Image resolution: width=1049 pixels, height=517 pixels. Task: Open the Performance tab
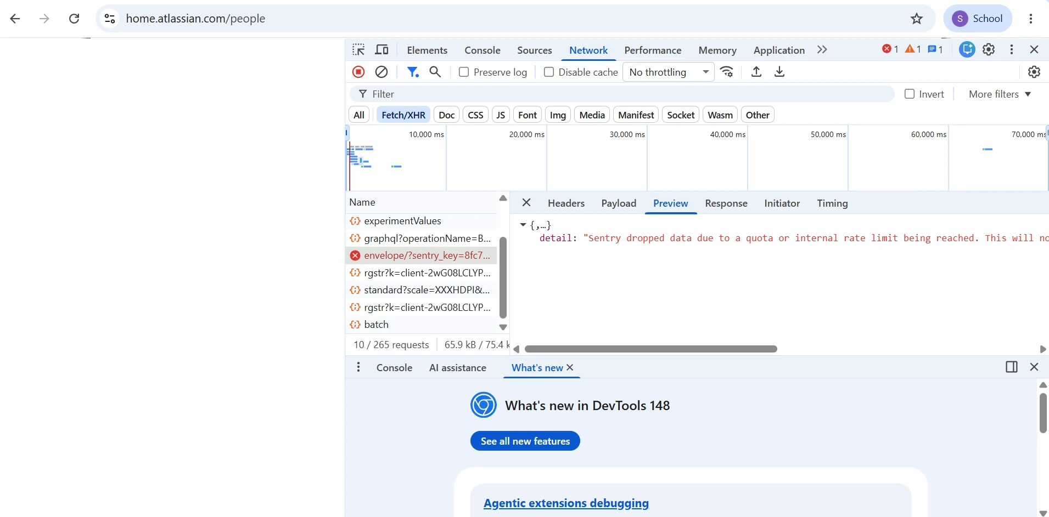[x=653, y=50]
